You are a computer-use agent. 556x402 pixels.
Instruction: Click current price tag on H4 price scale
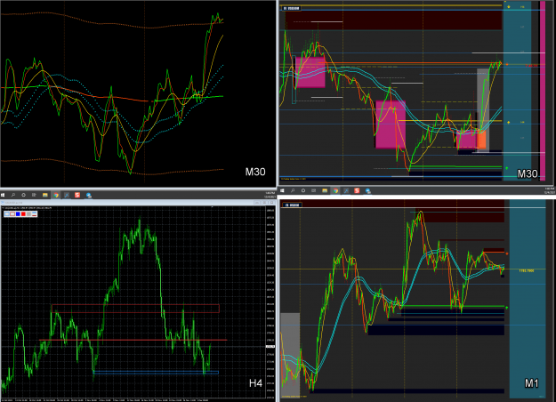click(270, 346)
